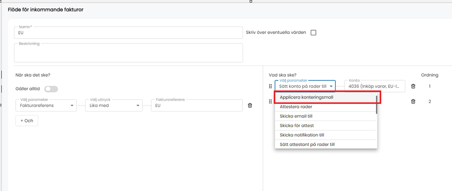The image size is (452, 191).
Task: Delete the Fakturareferens condition row
Action: pos(250,106)
